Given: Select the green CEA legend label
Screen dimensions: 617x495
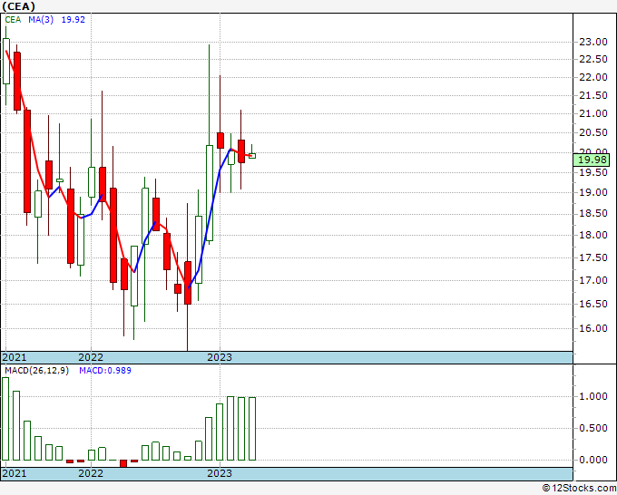Looking at the screenshot, I should 13,20.
